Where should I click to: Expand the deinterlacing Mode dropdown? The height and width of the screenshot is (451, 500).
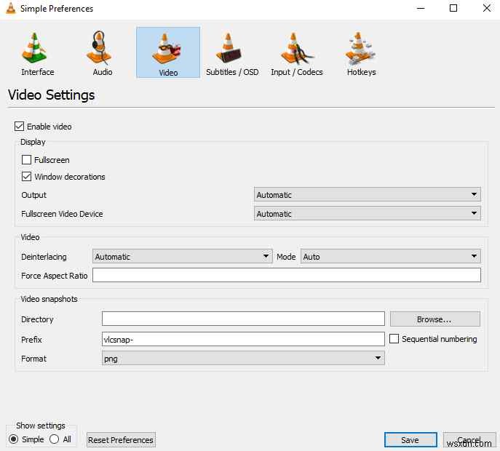coord(391,256)
